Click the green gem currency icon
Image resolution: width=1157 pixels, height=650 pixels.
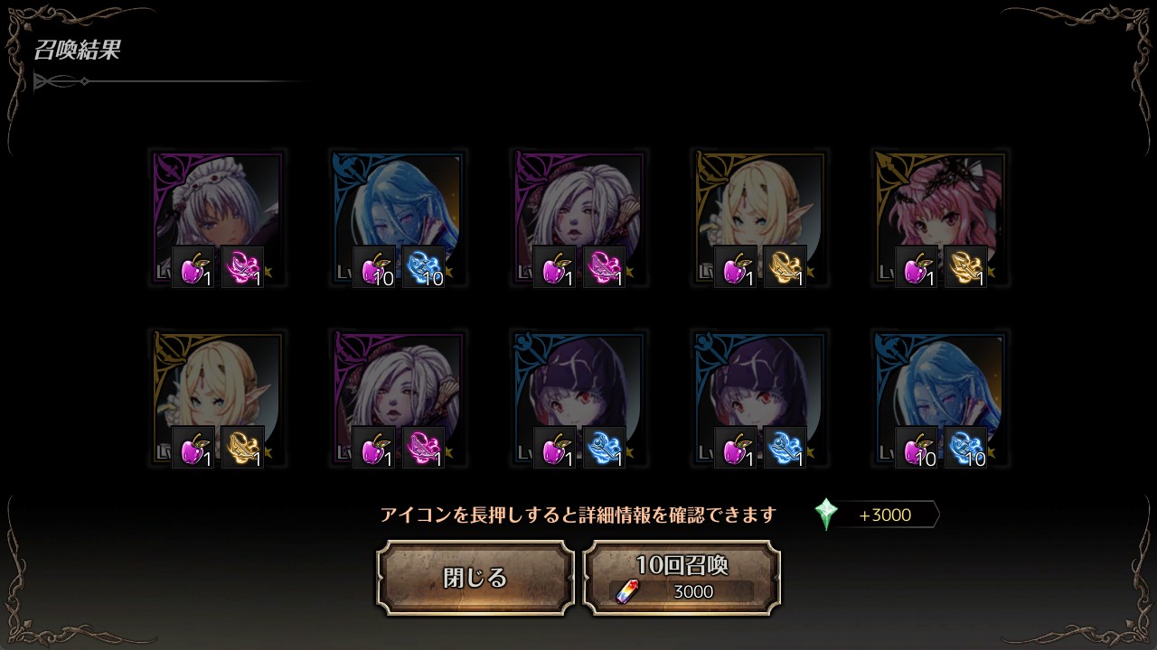(826, 515)
